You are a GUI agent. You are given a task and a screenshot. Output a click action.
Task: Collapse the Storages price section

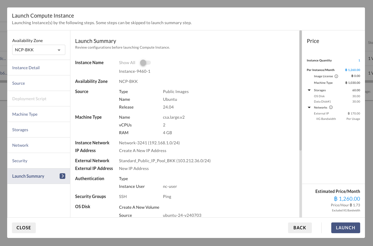point(309,90)
